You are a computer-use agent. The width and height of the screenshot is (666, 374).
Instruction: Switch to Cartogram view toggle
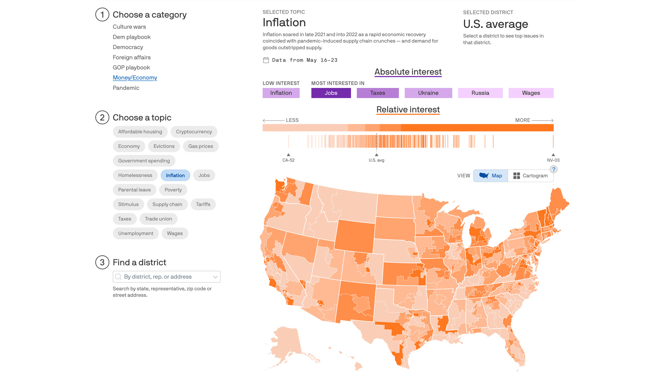click(530, 176)
